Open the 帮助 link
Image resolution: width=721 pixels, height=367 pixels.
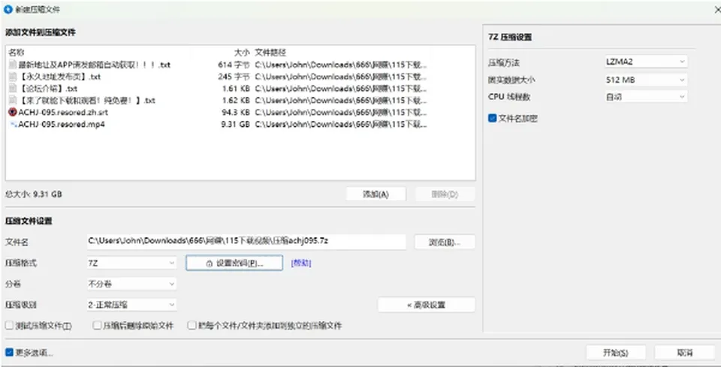click(x=301, y=263)
